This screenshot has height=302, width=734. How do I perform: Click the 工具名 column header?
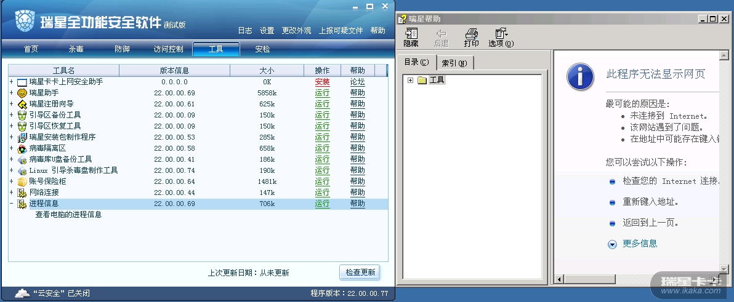click(x=63, y=71)
